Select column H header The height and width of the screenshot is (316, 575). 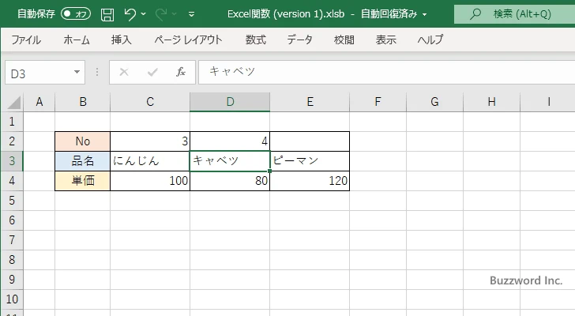coord(492,102)
